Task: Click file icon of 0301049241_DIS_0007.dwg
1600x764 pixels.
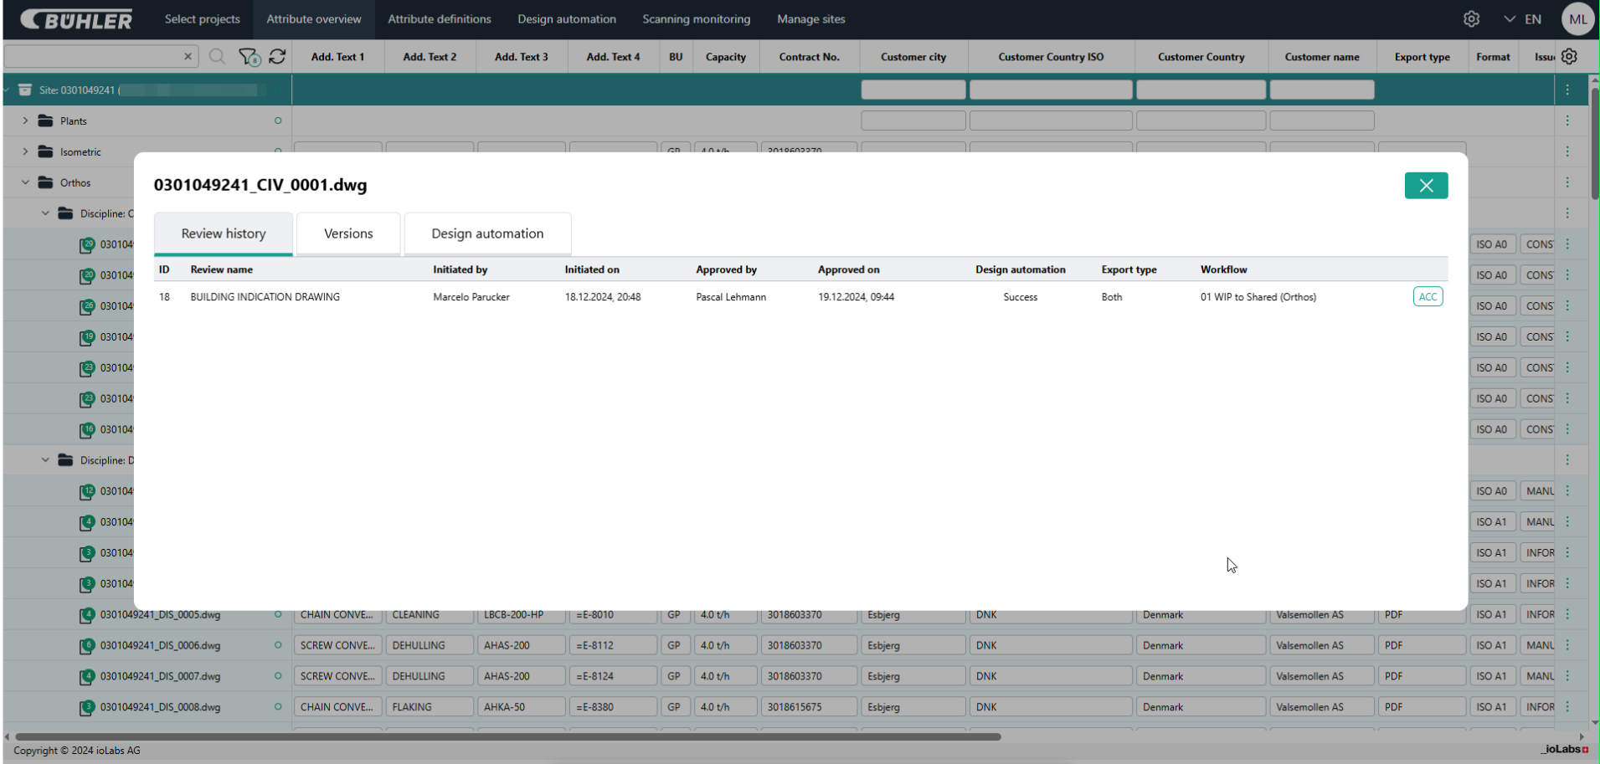Action: [87, 676]
